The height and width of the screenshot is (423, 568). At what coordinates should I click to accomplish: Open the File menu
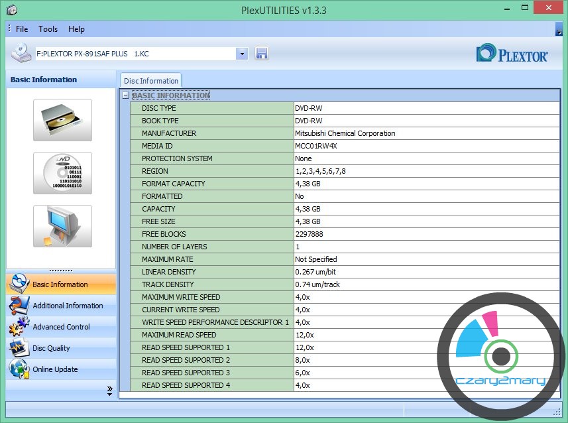coord(22,29)
